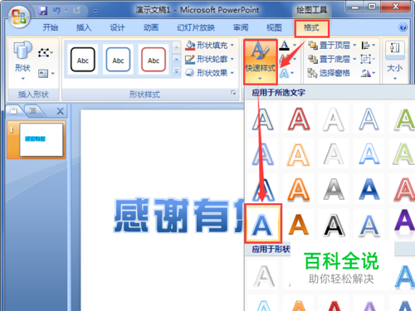Open the align objects dropdown icon
Screen dimensions: 415x311
[x=369, y=45]
